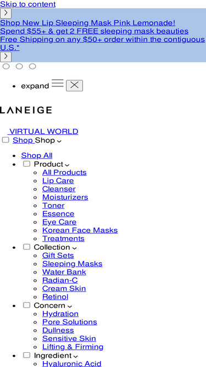Image resolution: width=206 pixels, height=367 pixels.
Task: Open Water Bank collection
Action: [64, 272]
